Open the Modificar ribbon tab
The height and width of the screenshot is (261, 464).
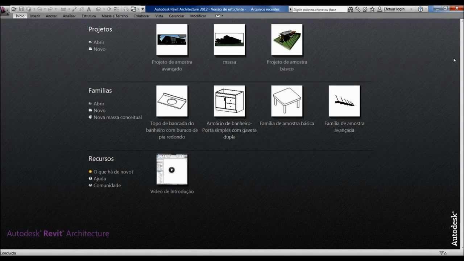[198, 16]
